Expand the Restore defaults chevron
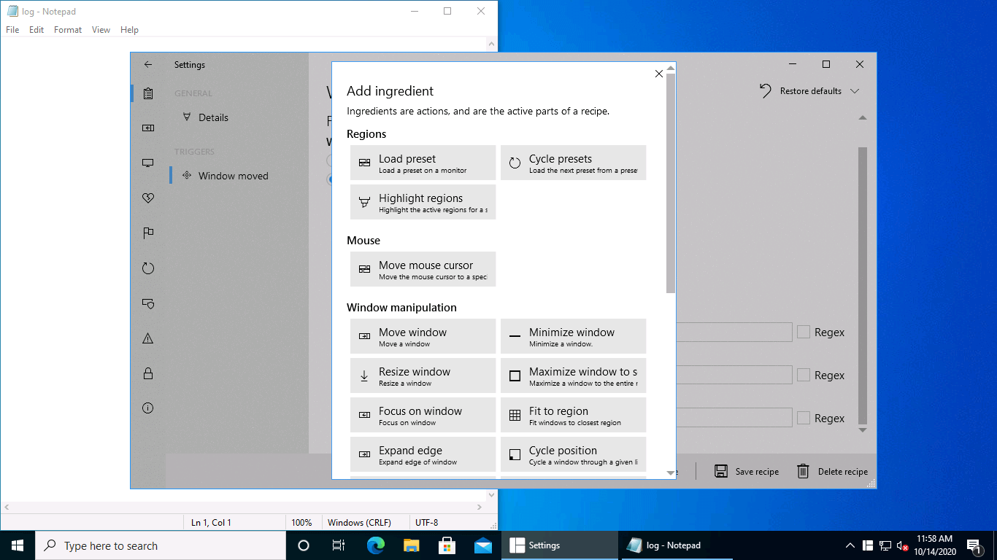 point(855,91)
